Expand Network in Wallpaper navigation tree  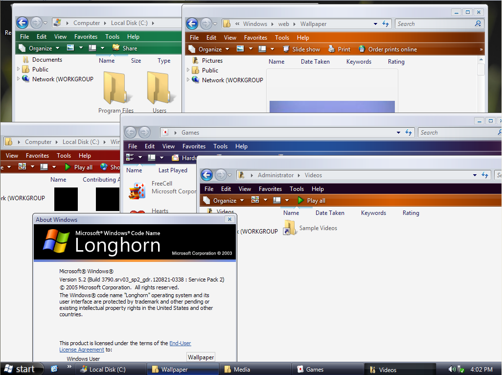pos(188,80)
